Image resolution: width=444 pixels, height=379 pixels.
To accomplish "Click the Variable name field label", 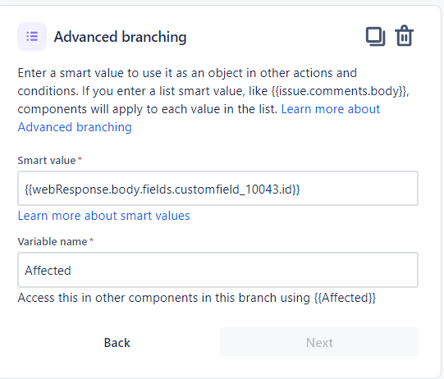I will click(53, 242).
